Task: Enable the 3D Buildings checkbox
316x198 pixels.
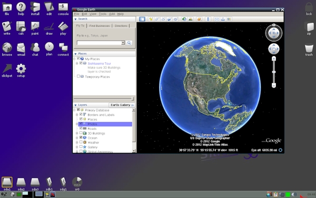Action: 81,133
